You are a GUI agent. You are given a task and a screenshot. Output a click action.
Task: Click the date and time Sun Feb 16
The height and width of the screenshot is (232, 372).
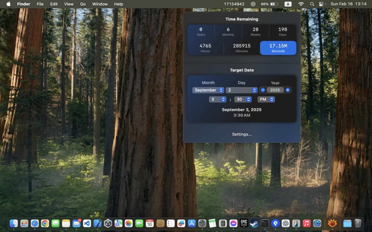click(x=348, y=4)
